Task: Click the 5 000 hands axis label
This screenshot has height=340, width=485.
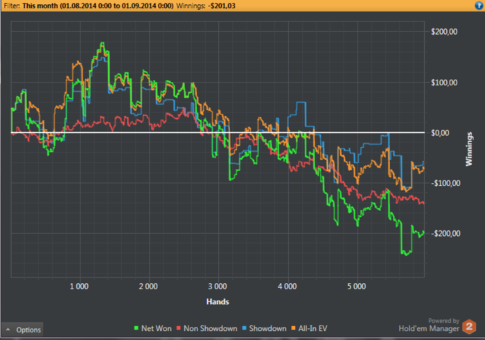Action: 356,287
